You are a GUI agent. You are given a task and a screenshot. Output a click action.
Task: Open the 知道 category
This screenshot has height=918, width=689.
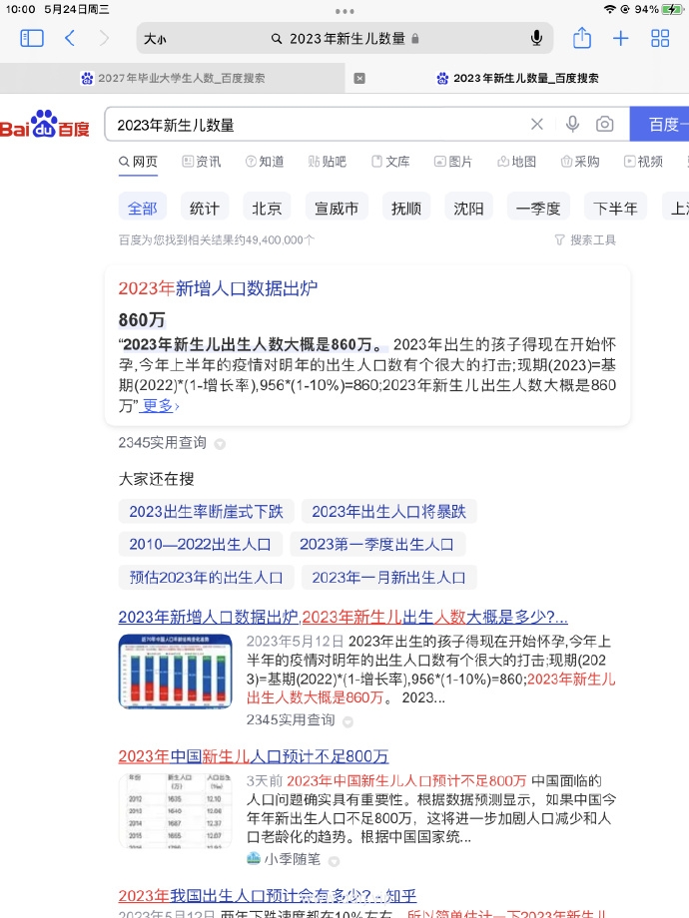pos(265,162)
